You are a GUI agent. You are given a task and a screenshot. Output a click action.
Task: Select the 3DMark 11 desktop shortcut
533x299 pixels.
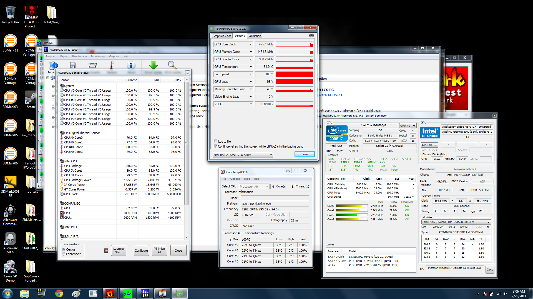10,43
